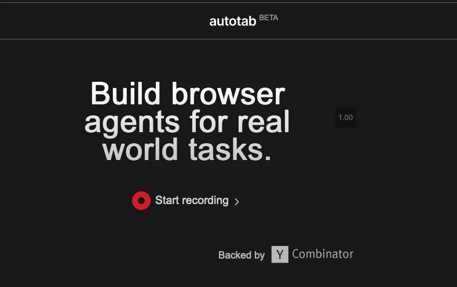
Task: Select the word 'Build' in headline
Action: tap(125, 94)
